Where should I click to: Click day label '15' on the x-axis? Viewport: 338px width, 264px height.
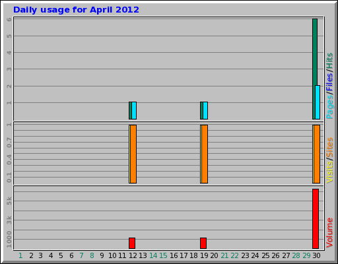coord(163,255)
